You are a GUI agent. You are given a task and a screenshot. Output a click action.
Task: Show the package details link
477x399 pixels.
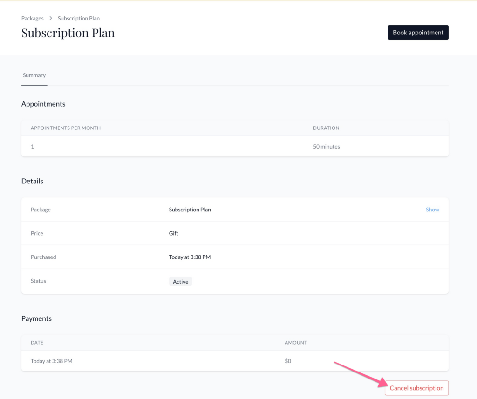click(x=432, y=210)
